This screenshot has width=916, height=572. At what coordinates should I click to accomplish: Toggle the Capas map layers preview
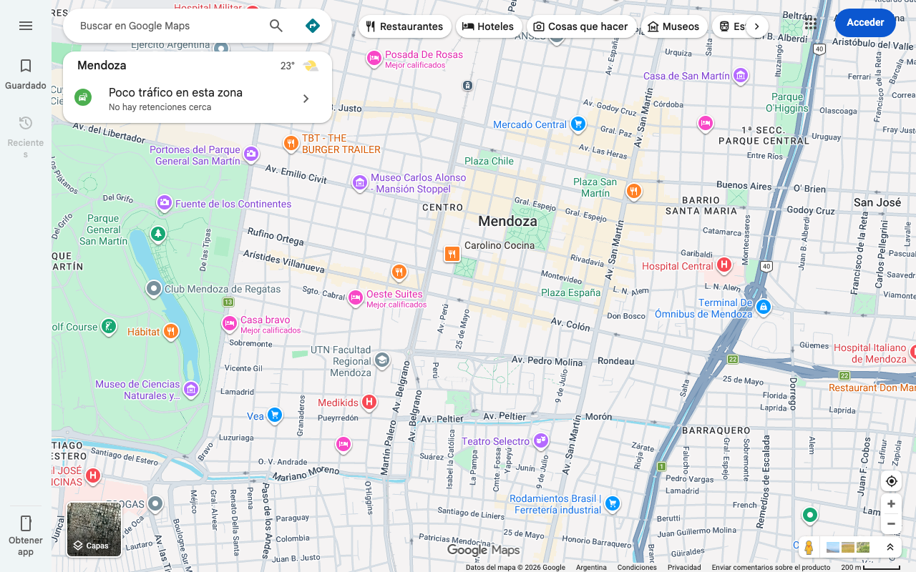(x=94, y=529)
